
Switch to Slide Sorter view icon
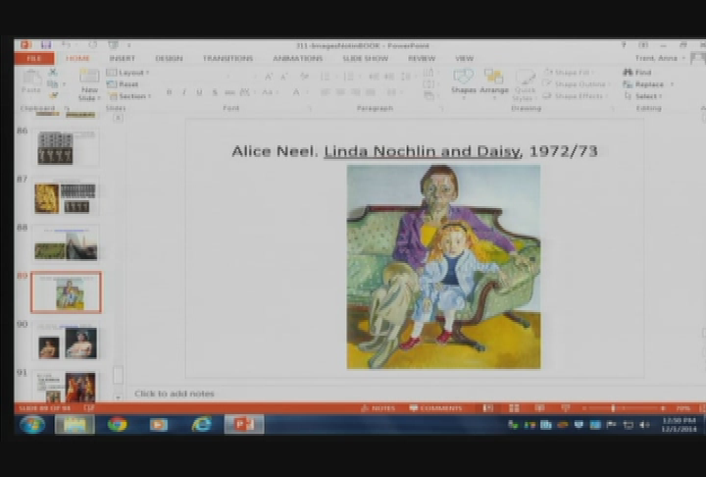coord(514,408)
